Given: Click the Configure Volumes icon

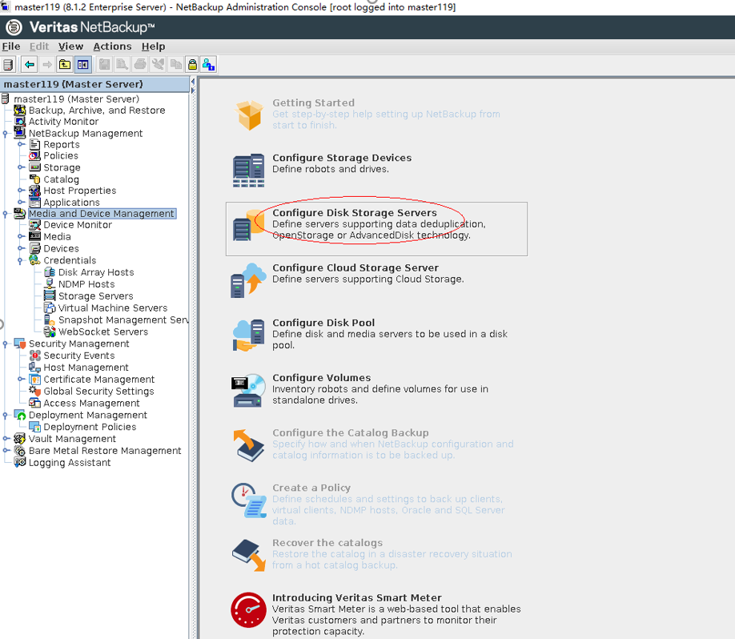Looking at the screenshot, I should click(248, 389).
